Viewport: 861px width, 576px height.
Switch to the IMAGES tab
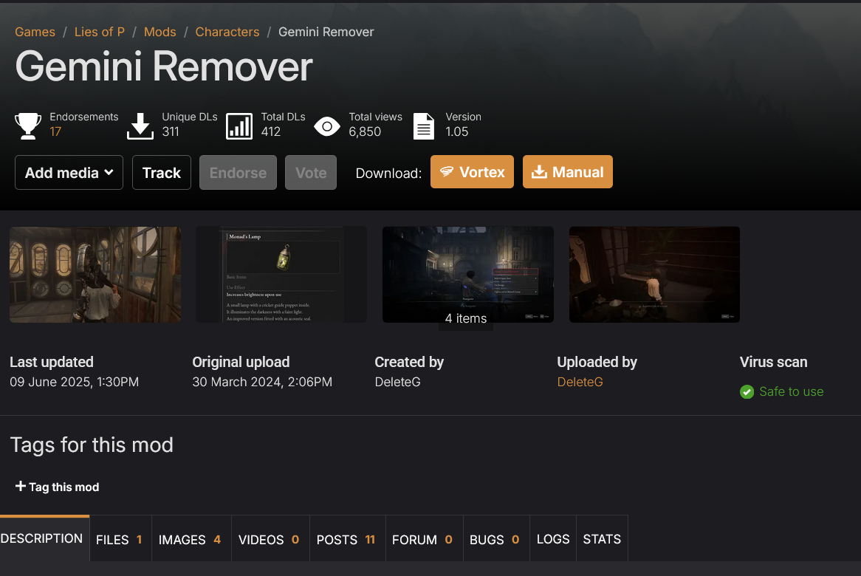[191, 539]
